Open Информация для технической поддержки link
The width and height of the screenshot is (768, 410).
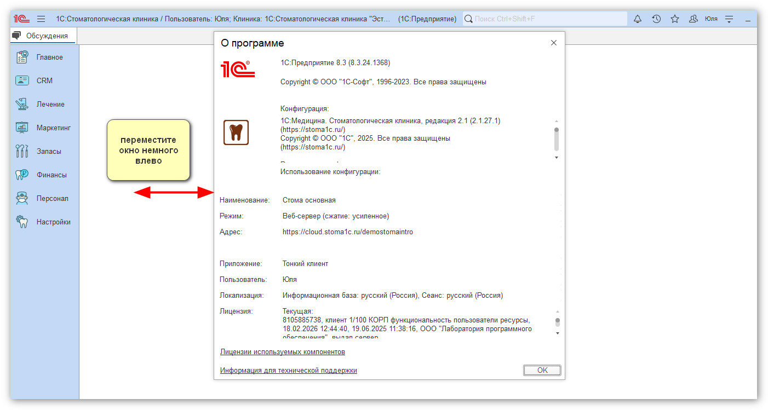288,370
